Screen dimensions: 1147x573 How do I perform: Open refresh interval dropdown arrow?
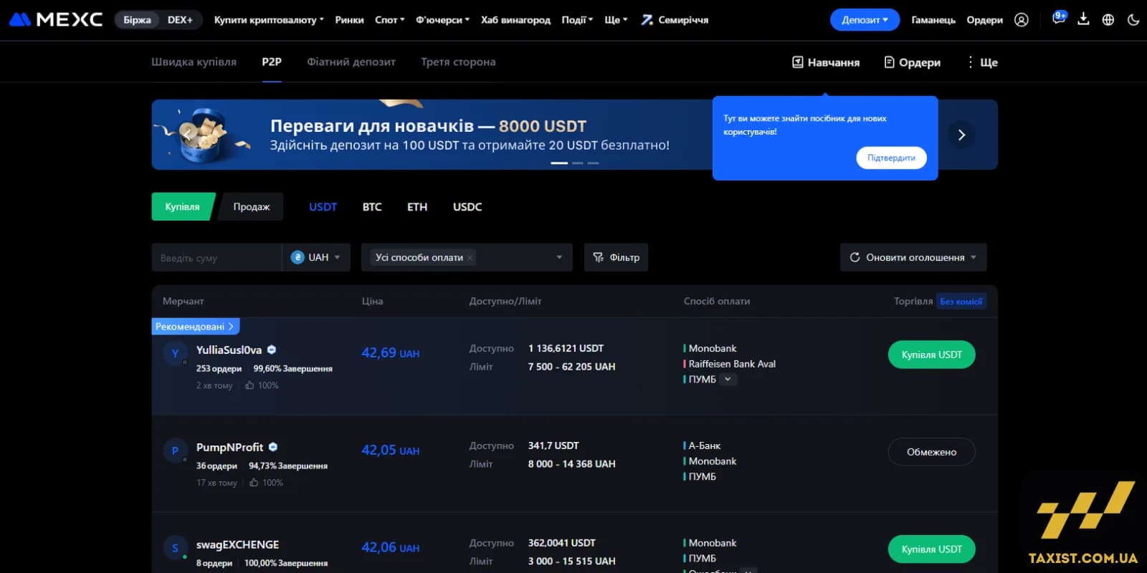(974, 257)
